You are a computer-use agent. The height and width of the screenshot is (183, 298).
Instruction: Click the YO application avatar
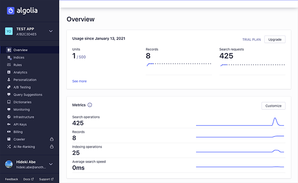[x=9, y=31]
